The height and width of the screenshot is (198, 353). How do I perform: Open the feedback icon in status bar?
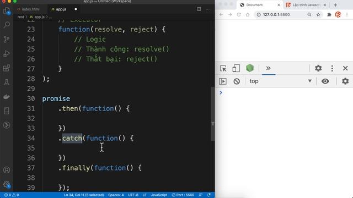(200, 195)
